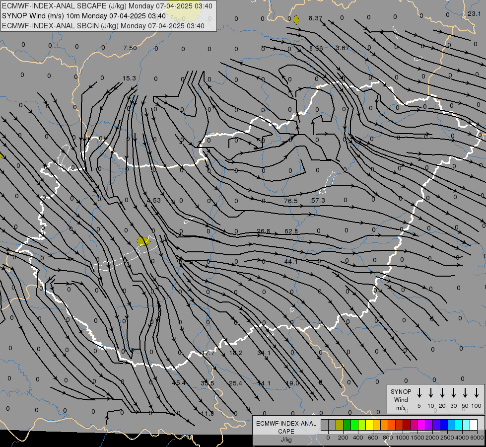This screenshot has height=447, width=486.
Task: Click the 'ECMWF-INDEX-ANAL' label in the colour legend
Action: pyautogui.click(x=286, y=424)
